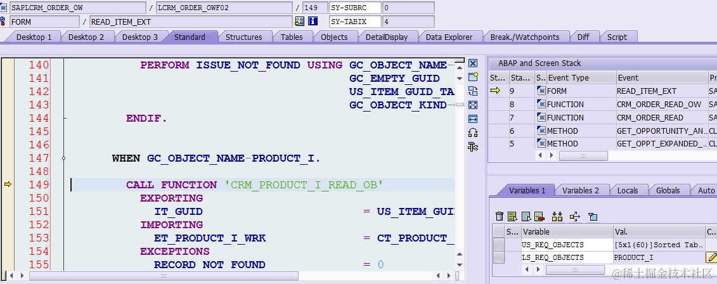Switch to Globals tab
This screenshot has height=284, width=717.
coord(668,190)
